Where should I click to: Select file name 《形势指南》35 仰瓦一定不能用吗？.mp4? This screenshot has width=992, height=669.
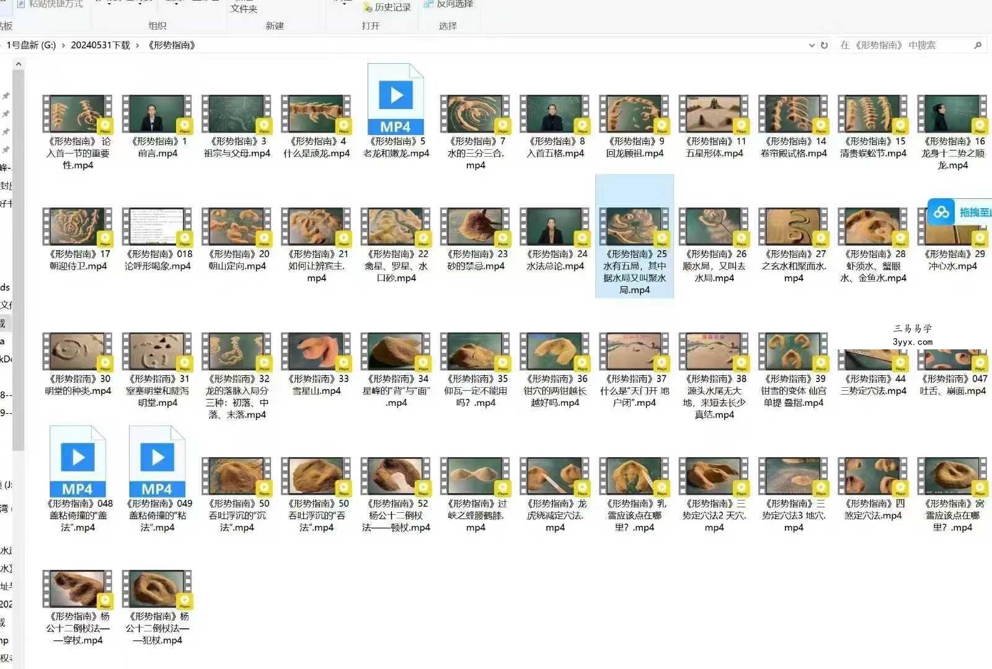pyautogui.click(x=476, y=390)
